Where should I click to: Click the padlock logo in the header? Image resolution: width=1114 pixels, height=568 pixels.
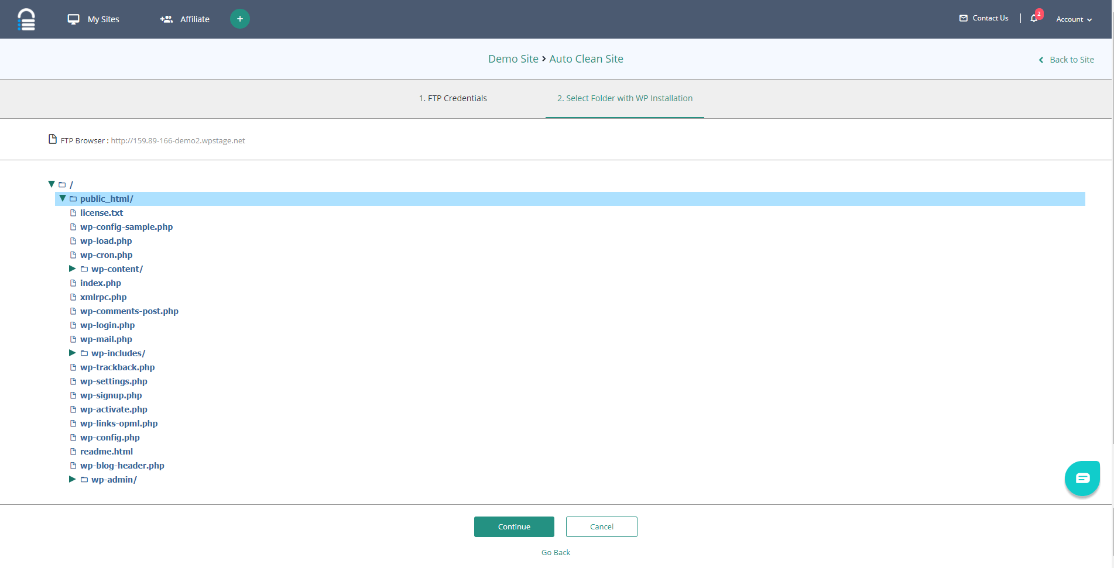tap(26, 19)
